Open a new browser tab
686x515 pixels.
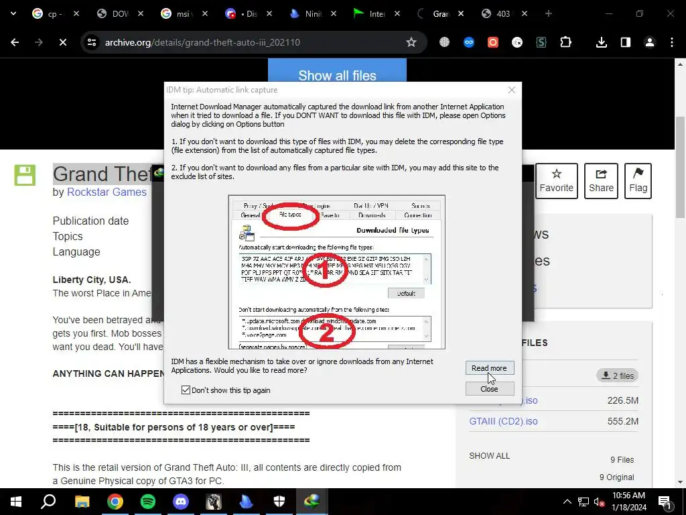point(548,13)
